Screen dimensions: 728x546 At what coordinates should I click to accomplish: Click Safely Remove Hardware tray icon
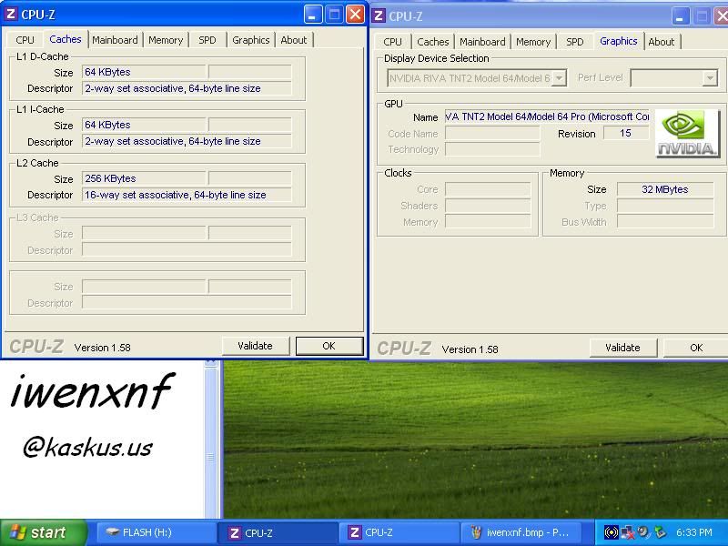tap(659, 532)
